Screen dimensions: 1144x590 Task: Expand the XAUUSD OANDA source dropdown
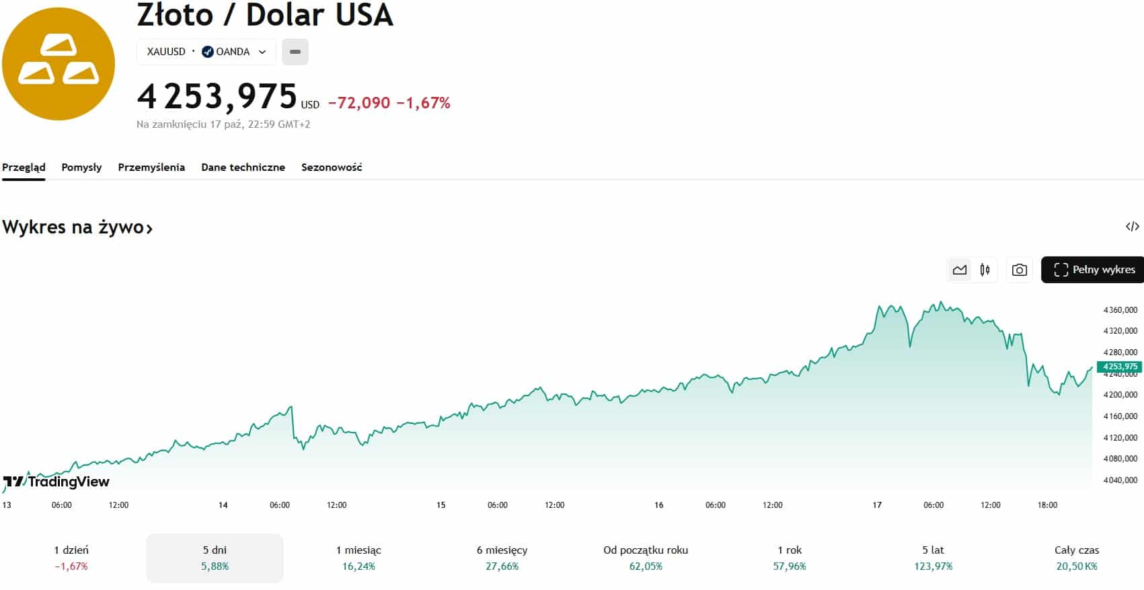(262, 52)
